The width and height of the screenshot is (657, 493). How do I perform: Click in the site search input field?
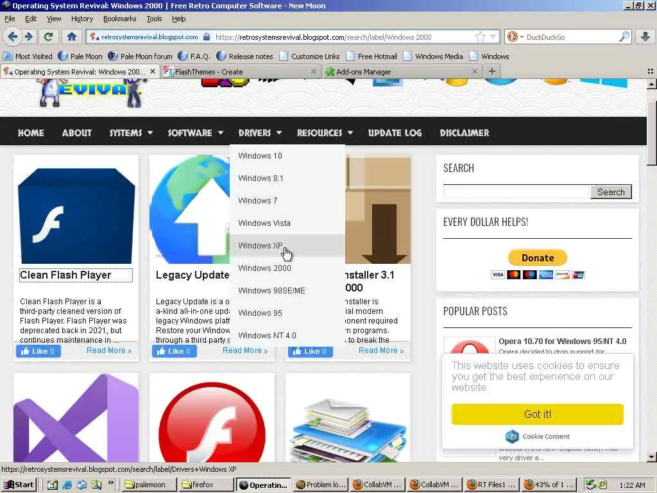point(516,192)
